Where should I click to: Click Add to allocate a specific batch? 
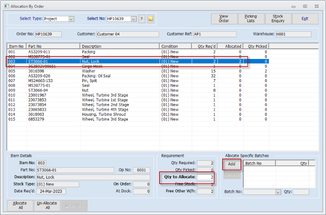click(x=232, y=164)
